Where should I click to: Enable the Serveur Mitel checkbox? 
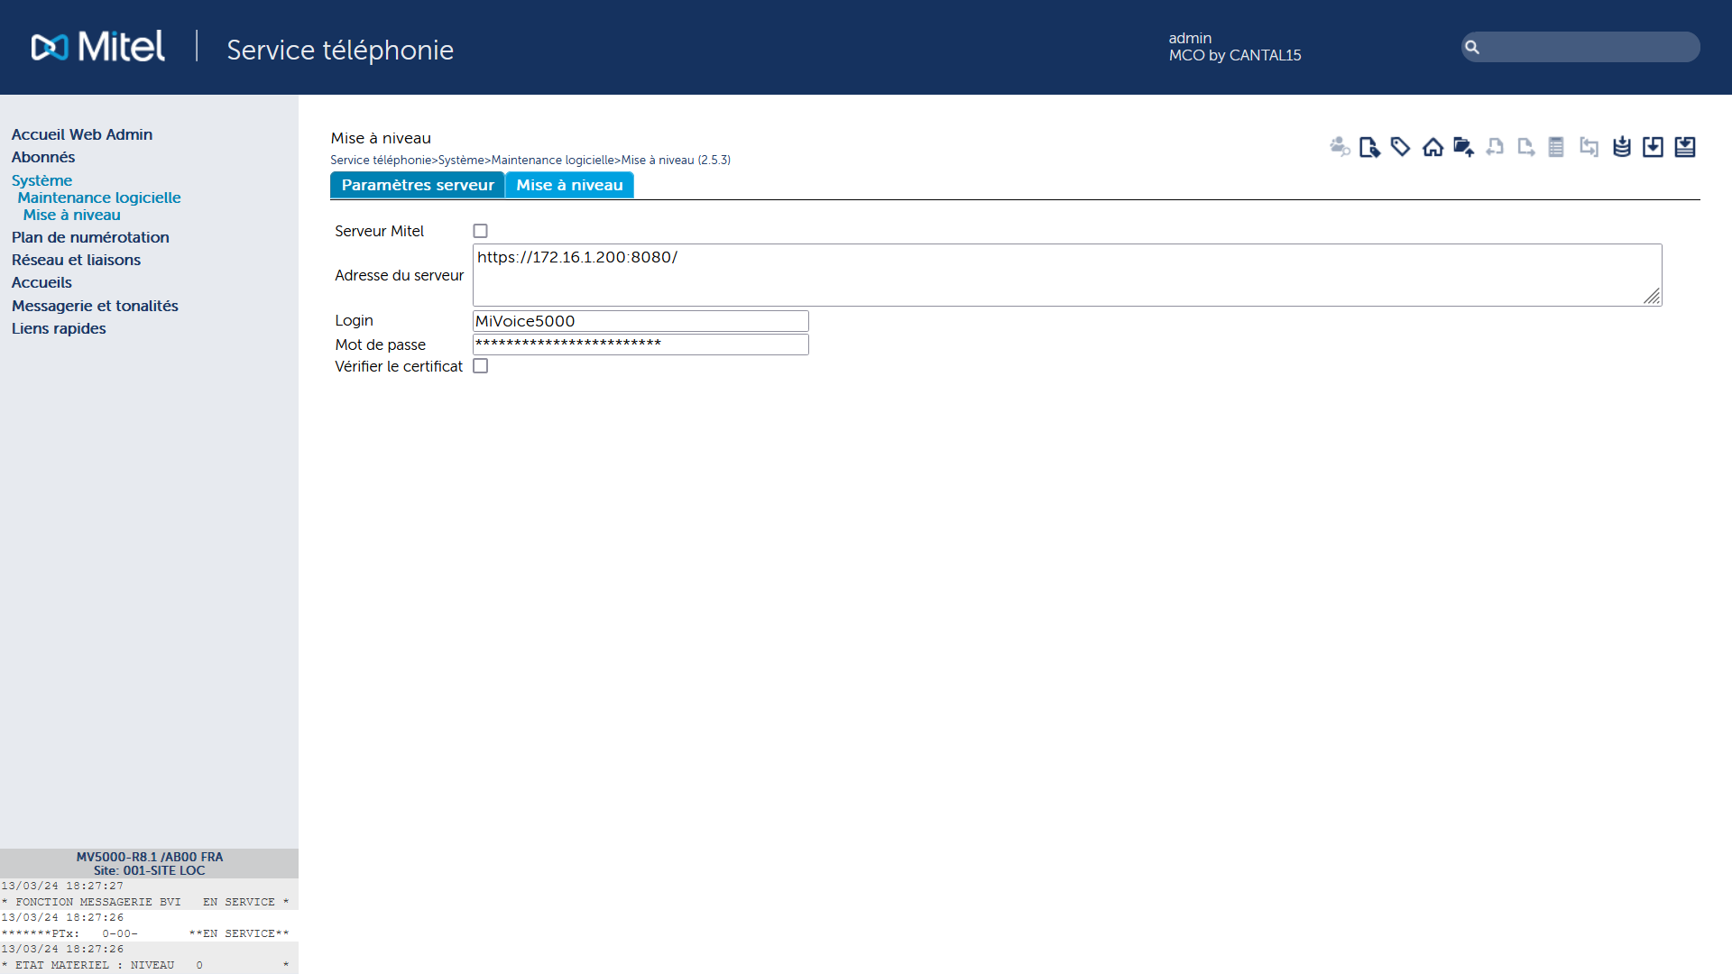481,231
